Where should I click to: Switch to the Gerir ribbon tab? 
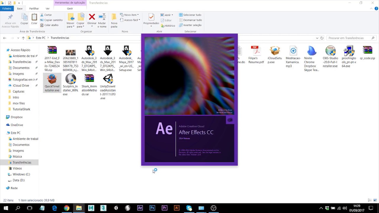point(70,9)
